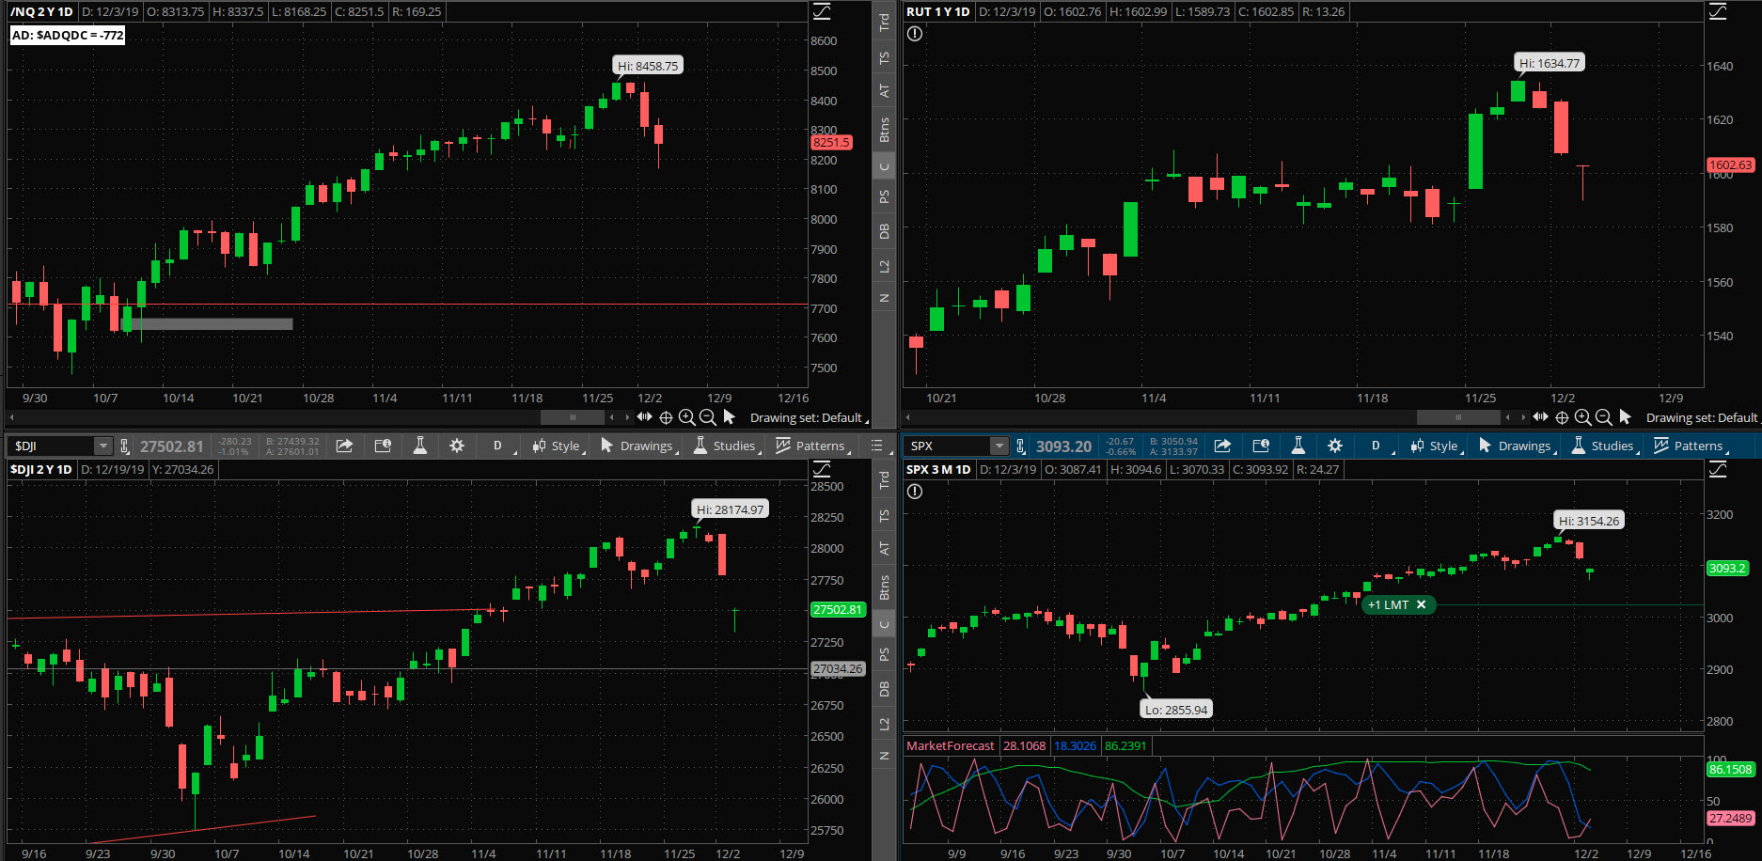Click the AD: $ADQDC = -772 label
1762x861 pixels.
68,35
